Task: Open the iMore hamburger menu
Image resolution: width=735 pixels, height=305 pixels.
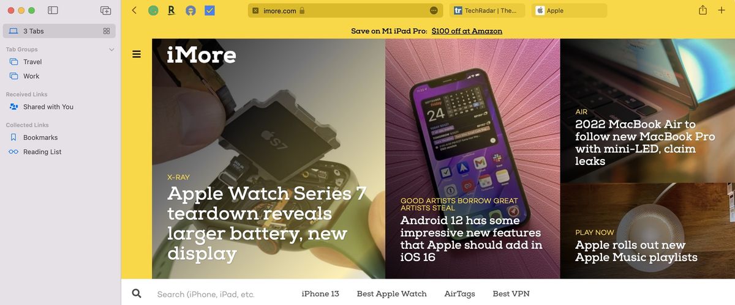Action: (x=137, y=54)
